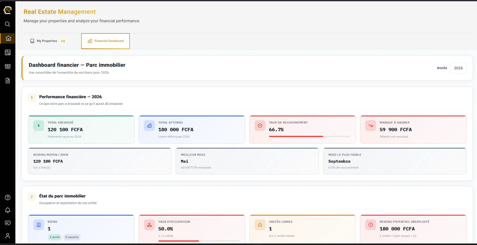Open the messages chat icon in sidebar
The width and height of the screenshot is (477, 245).
pos(8,223)
